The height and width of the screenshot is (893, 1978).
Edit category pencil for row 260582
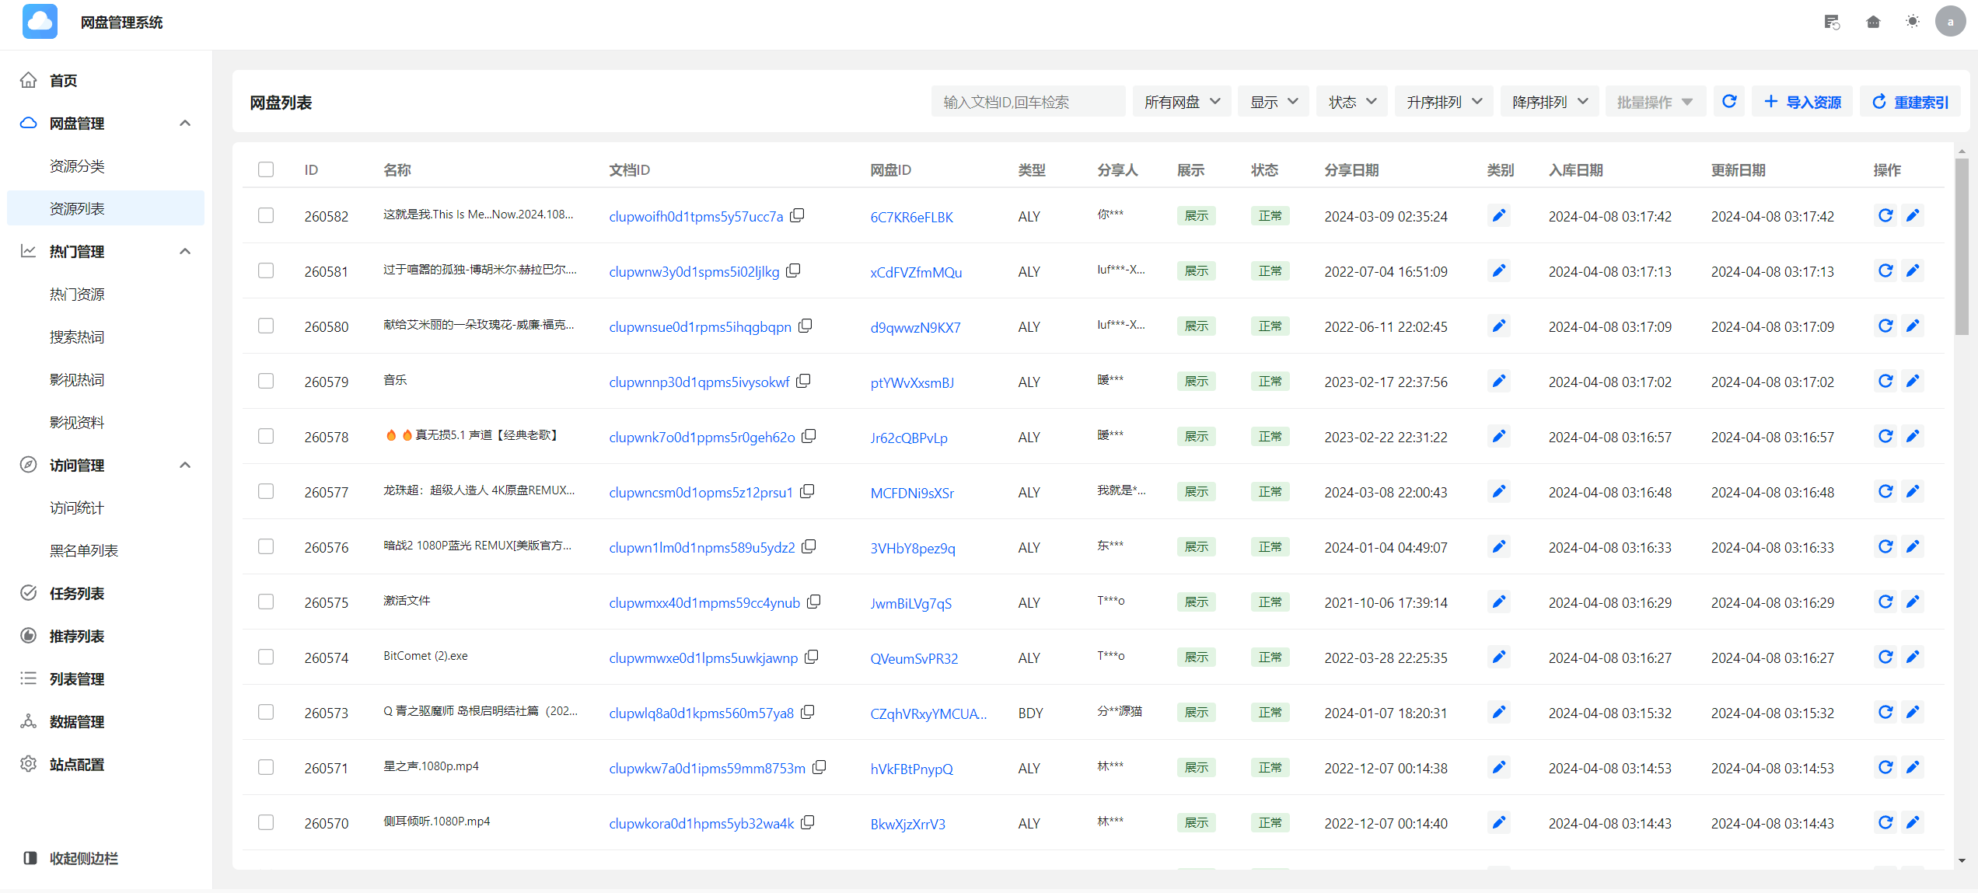pyautogui.click(x=1498, y=215)
